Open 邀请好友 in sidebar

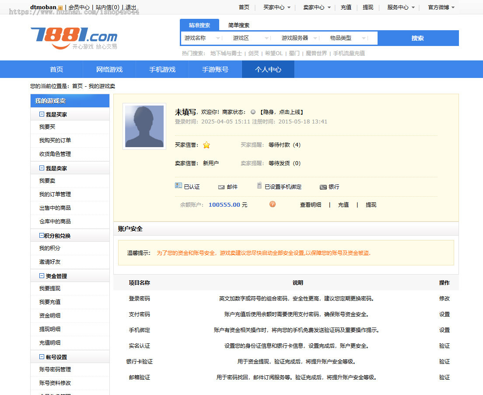tap(49, 262)
